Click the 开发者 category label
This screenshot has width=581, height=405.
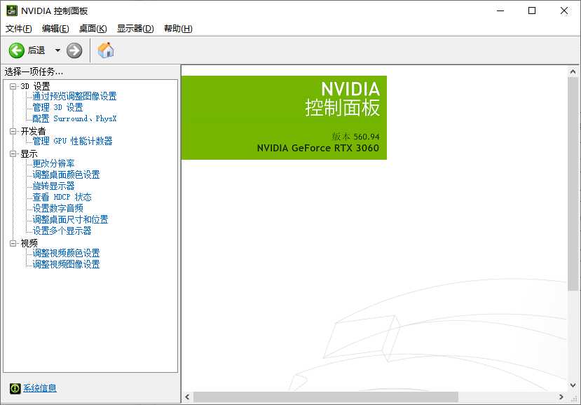pos(34,131)
